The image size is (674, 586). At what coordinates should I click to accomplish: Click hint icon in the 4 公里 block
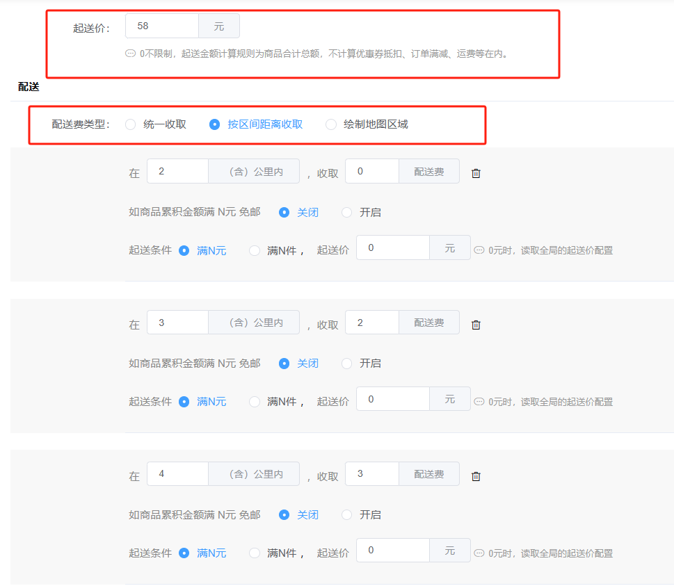pyautogui.click(x=479, y=553)
